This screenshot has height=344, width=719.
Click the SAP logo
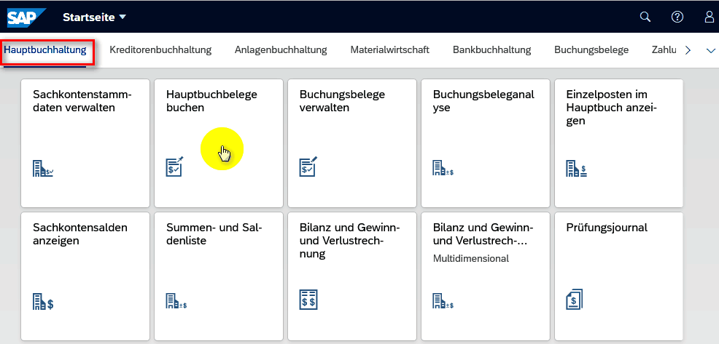point(27,17)
